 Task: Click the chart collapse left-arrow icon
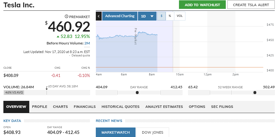click(x=99, y=16)
